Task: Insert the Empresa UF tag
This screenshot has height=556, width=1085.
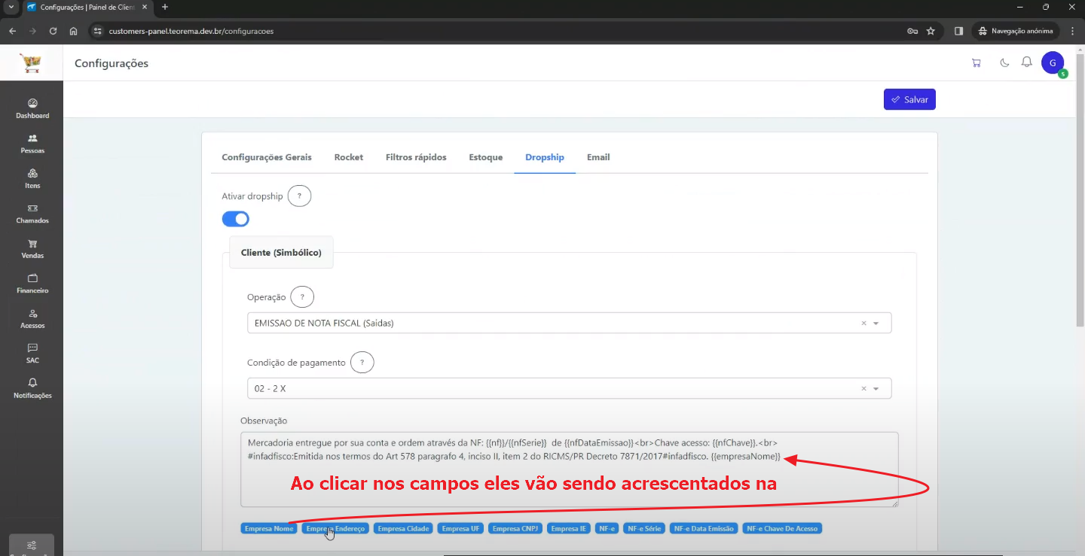Action: click(460, 529)
